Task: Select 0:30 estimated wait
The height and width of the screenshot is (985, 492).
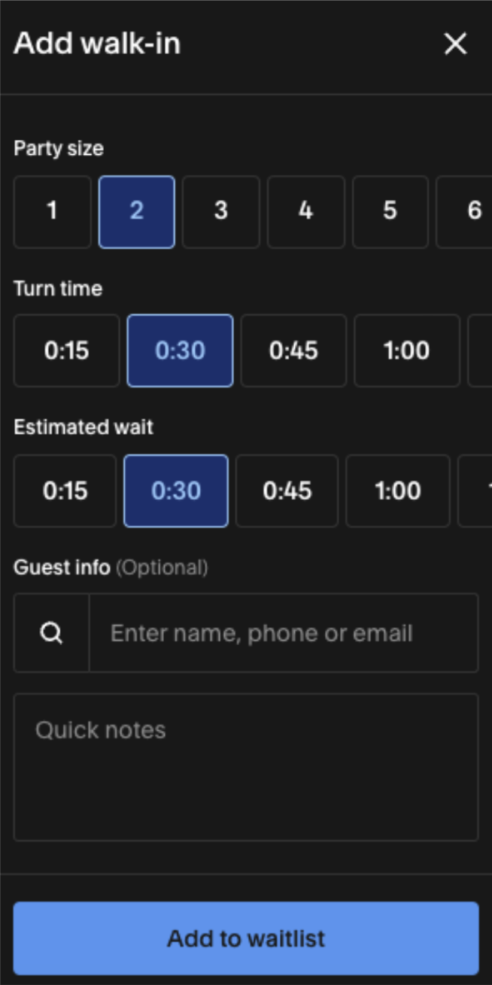Action: point(176,491)
